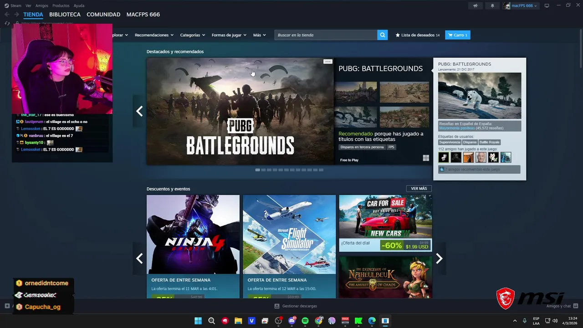Go to previous discounts page arrow
This screenshot has width=583, height=328.
point(139,258)
